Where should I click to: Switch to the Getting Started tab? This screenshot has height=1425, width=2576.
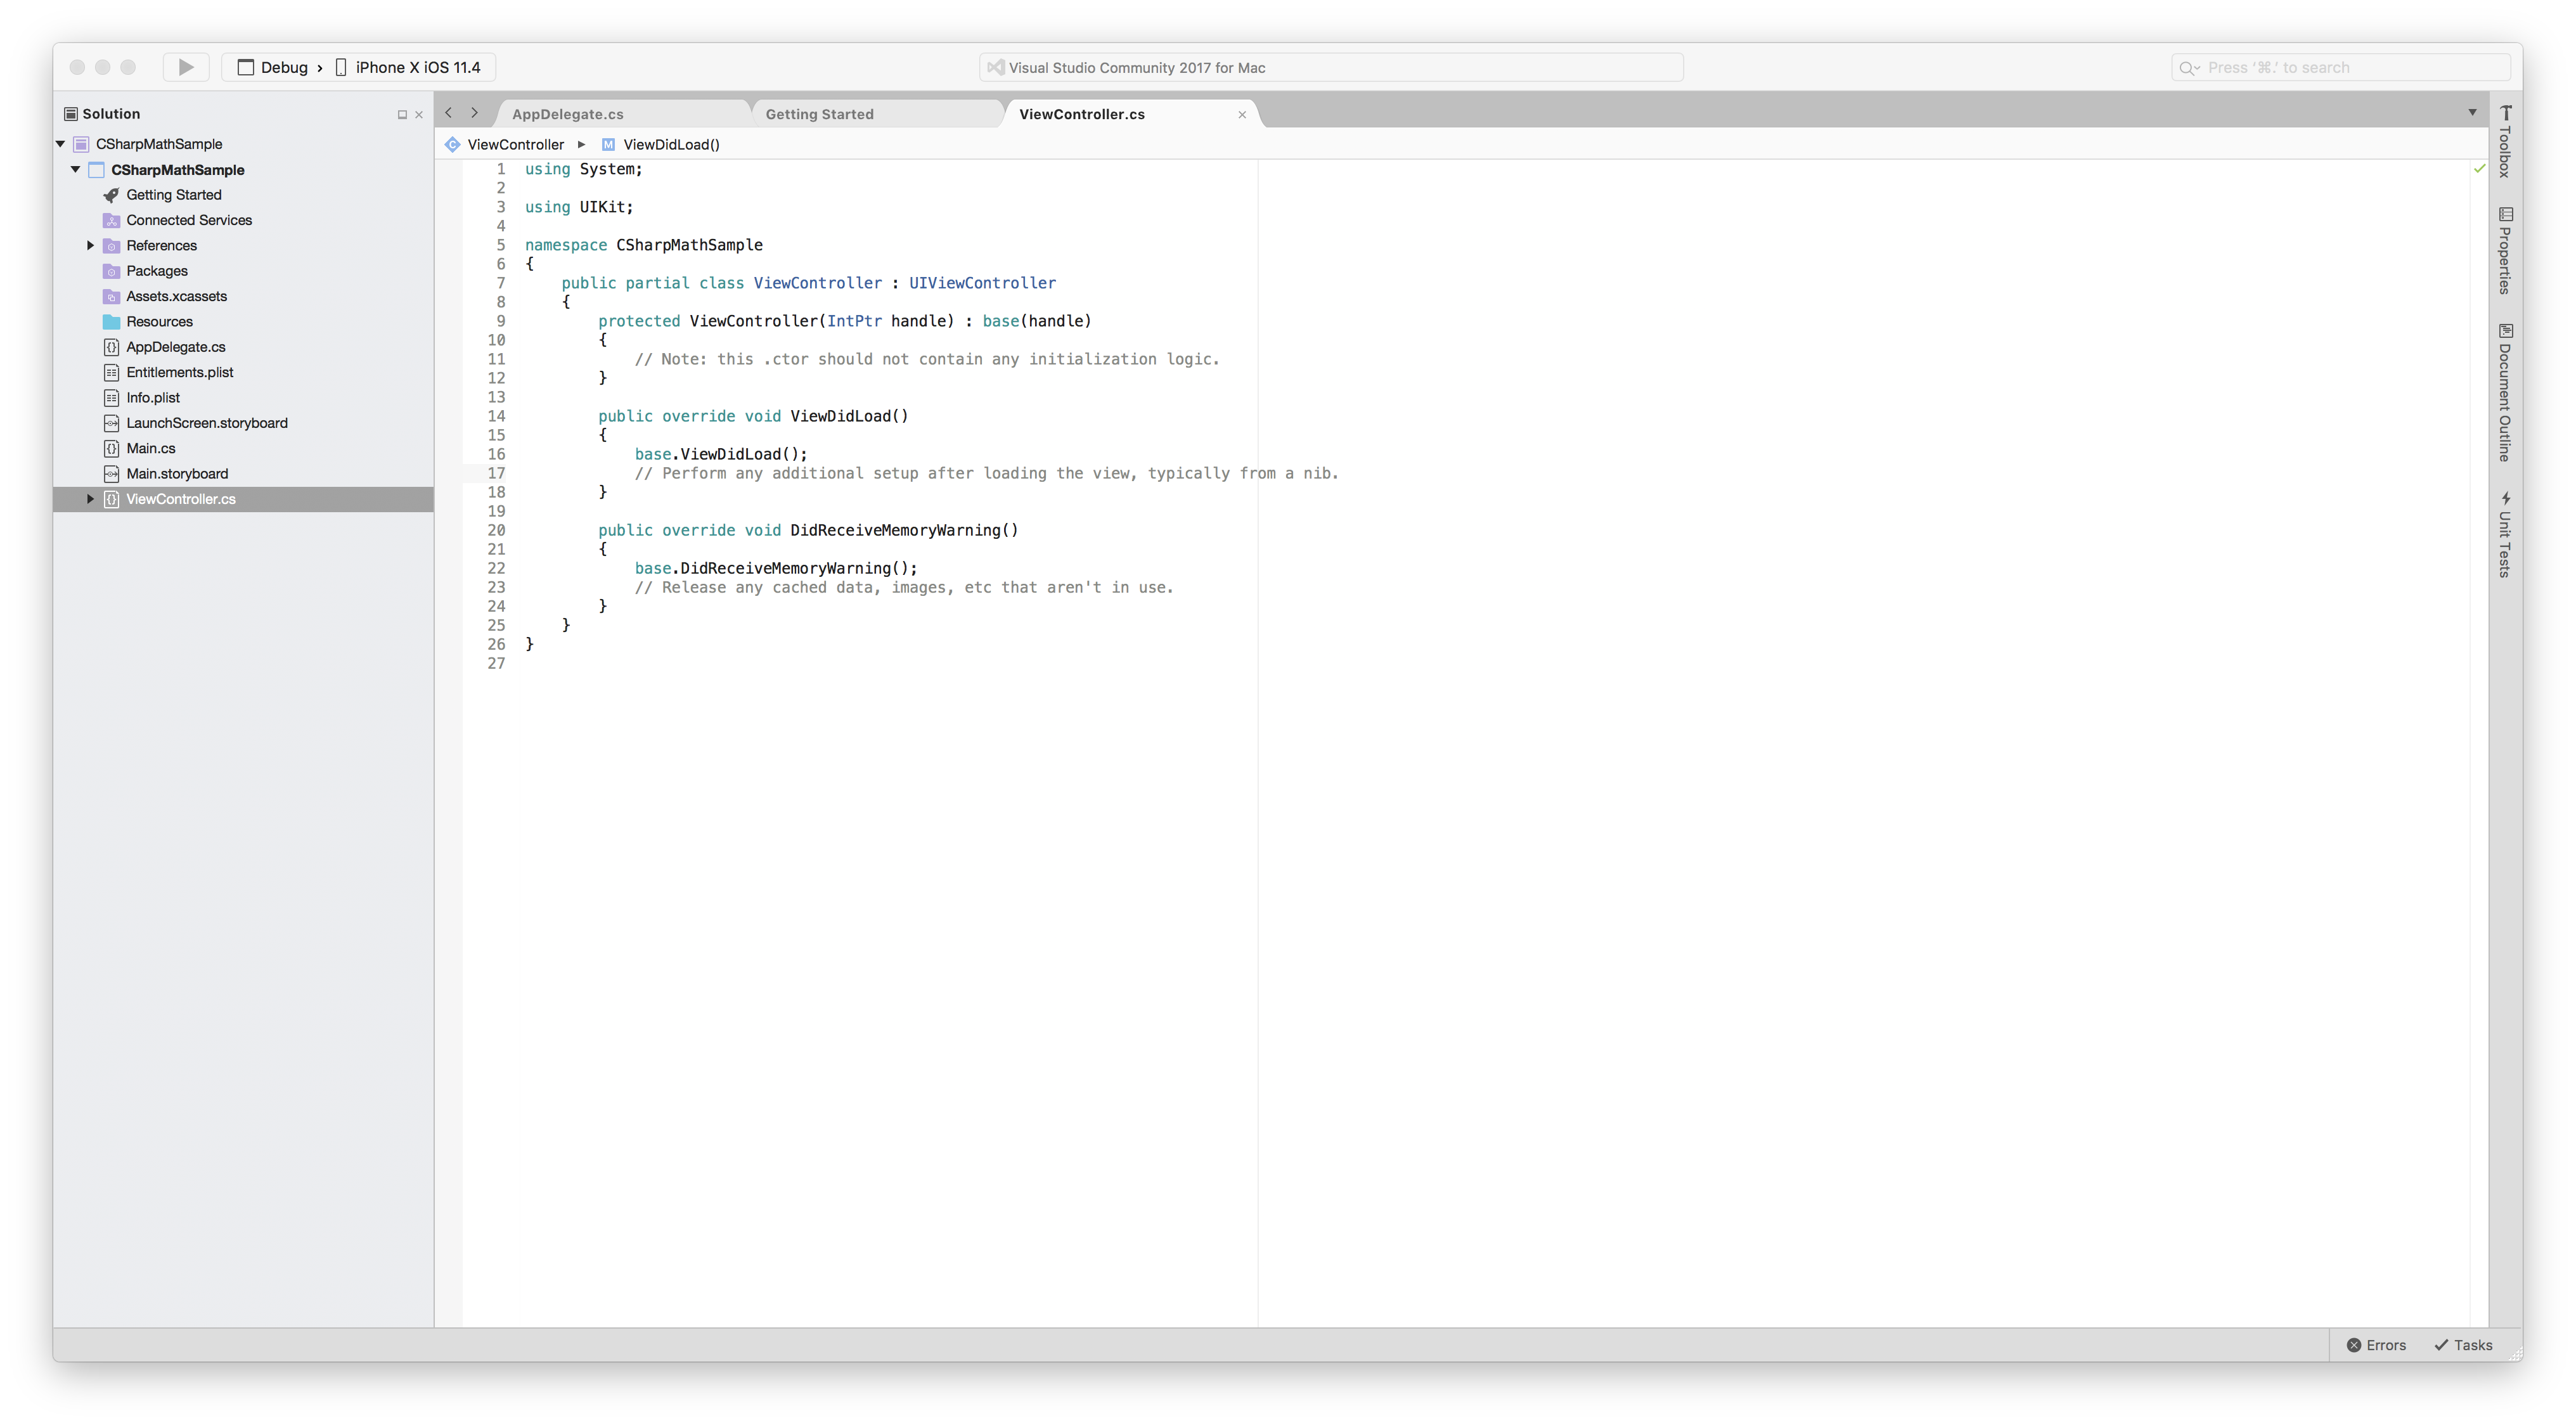click(819, 113)
